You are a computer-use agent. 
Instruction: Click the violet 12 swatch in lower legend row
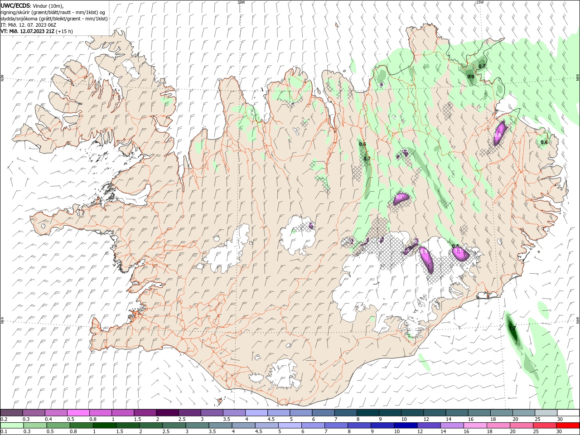tap(429, 425)
